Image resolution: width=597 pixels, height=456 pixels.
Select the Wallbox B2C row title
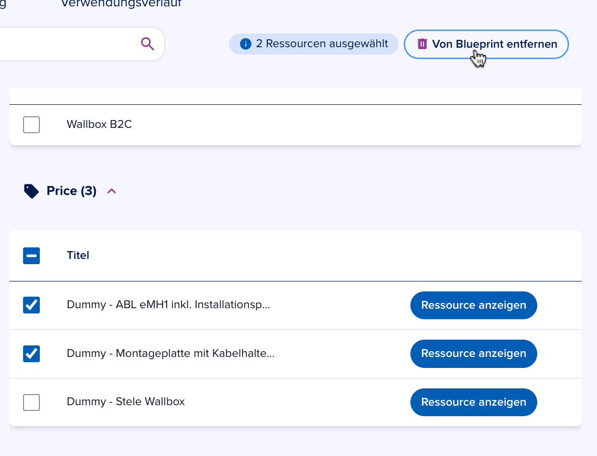click(99, 125)
